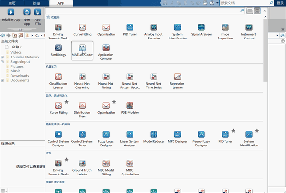
Task: Switch to the 绘图 tab
Action: click(x=37, y=3)
